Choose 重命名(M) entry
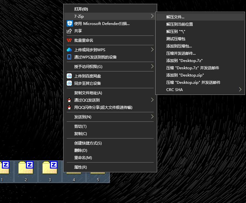Viewport: 246px width, 203px height. pos(110,158)
